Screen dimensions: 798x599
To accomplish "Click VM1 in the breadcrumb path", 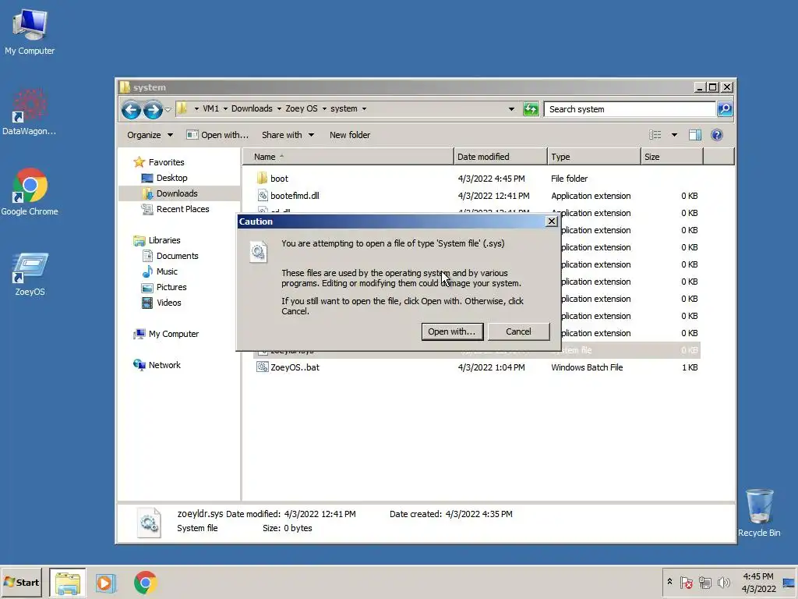I will pos(210,109).
